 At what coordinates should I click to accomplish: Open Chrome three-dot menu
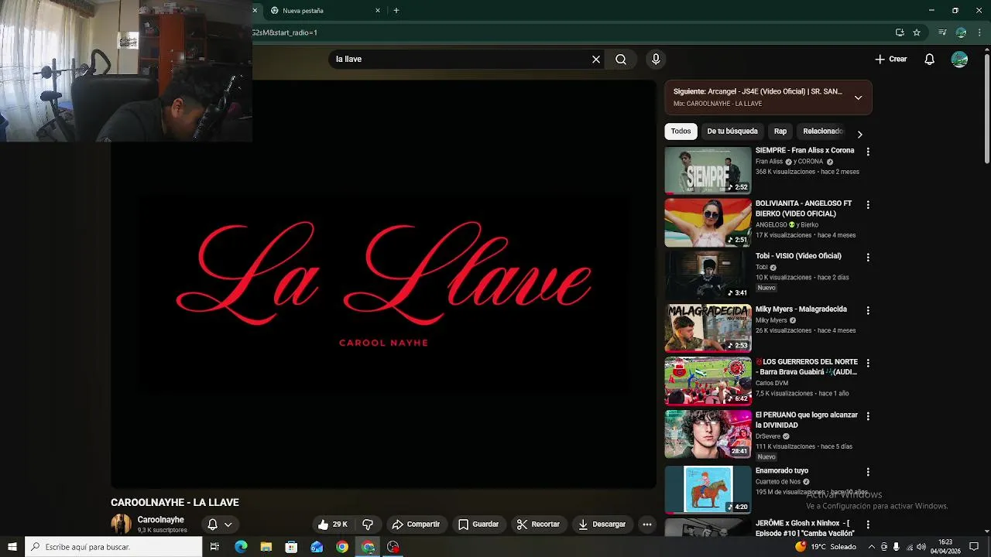point(979,32)
